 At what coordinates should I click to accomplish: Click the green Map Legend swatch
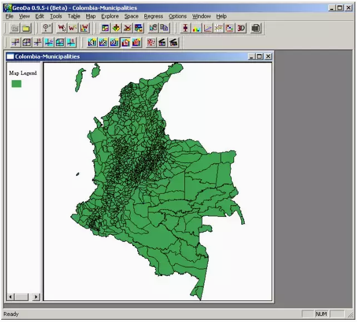pos(17,84)
